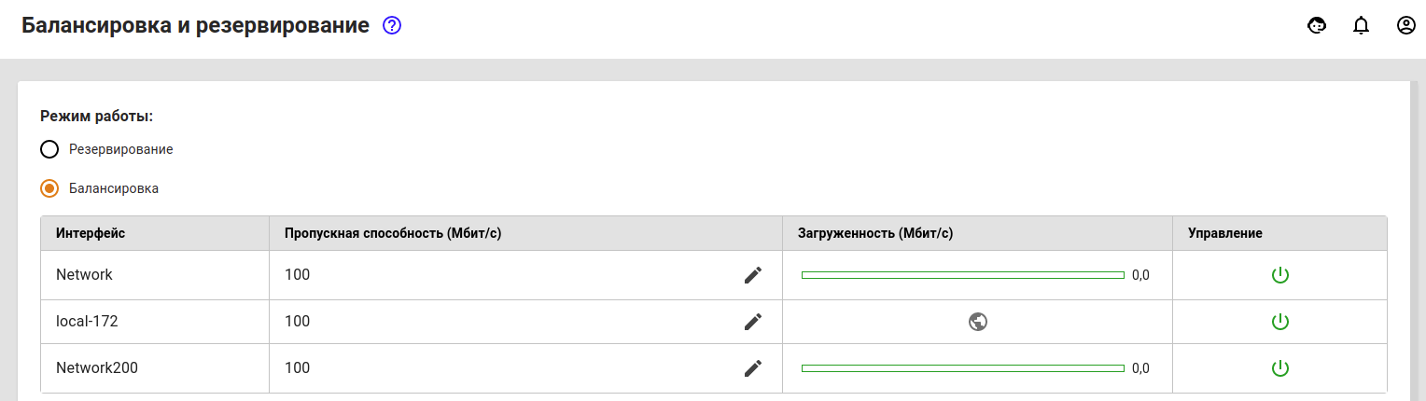Edit bandwidth for the Network200 interface
The width and height of the screenshot is (1426, 401).
point(753,368)
